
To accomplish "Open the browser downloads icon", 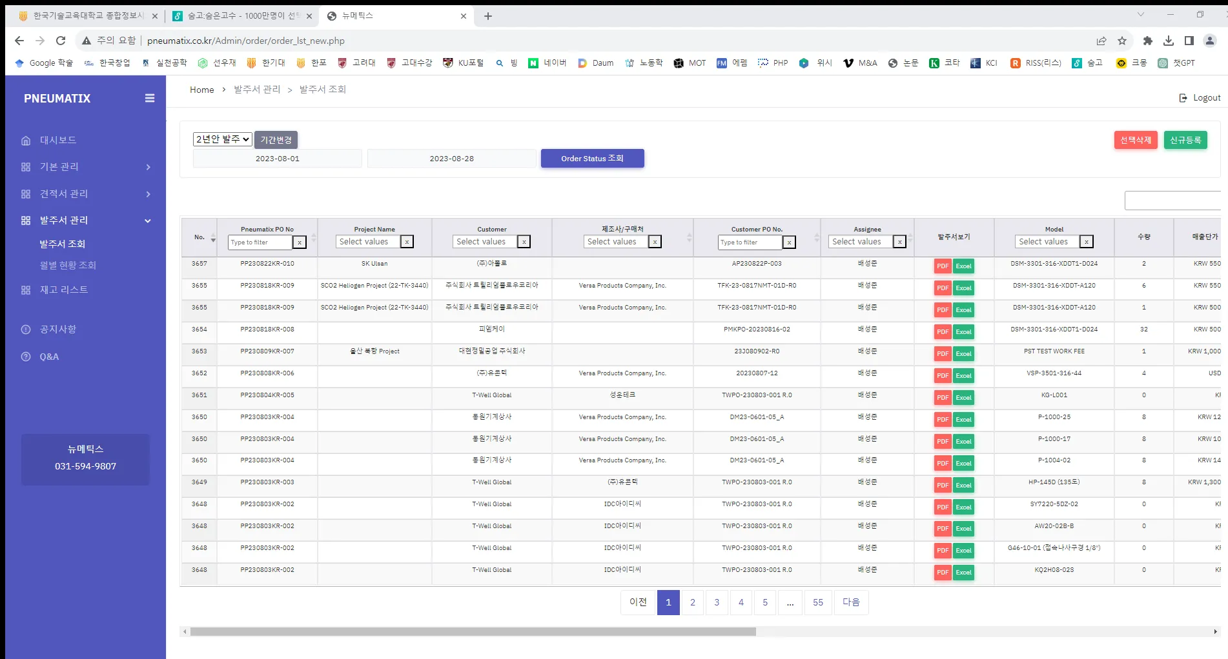I will 1169,41.
